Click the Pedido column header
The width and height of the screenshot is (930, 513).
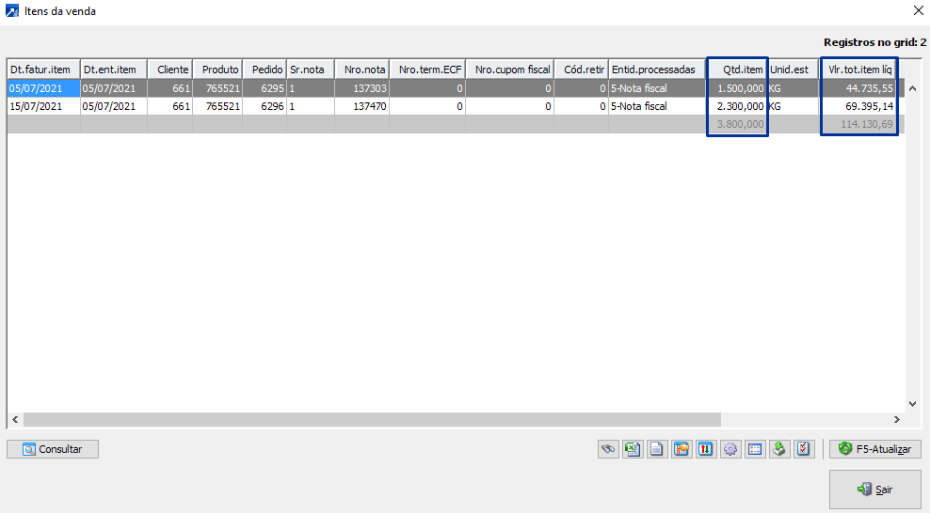tap(264, 70)
